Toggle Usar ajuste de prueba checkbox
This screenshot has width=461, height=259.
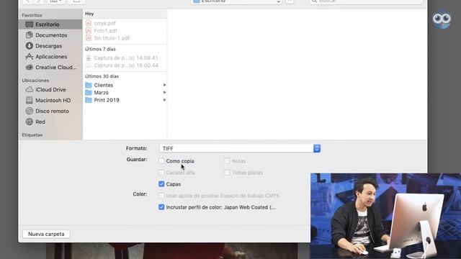(161, 196)
